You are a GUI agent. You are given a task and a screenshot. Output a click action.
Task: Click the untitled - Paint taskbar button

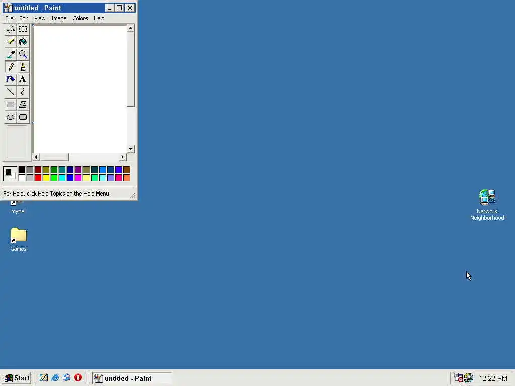click(x=132, y=378)
